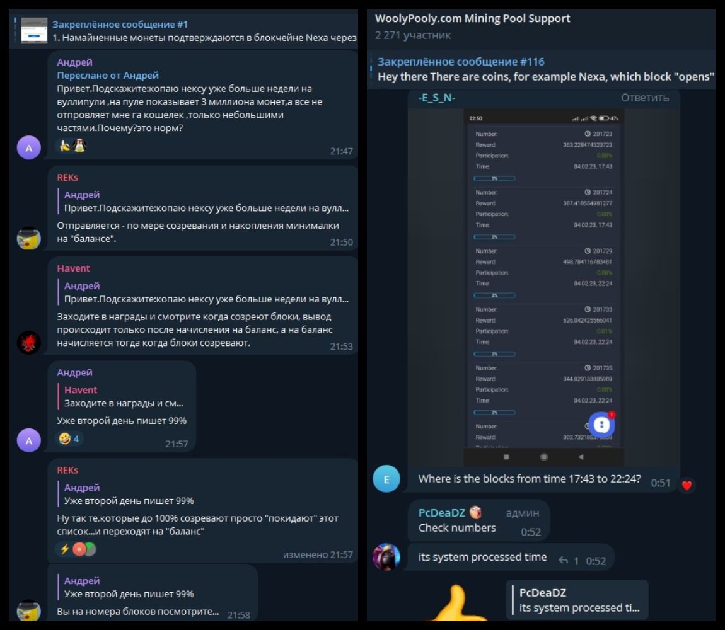
Task: Open the block rewards phone screenshot image
Action: tap(543, 287)
